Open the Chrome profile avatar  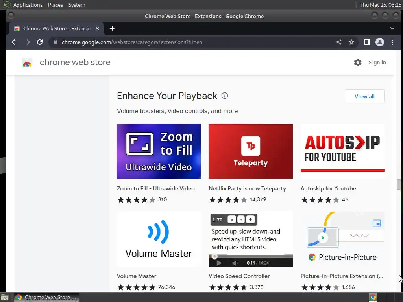(x=380, y=42)
